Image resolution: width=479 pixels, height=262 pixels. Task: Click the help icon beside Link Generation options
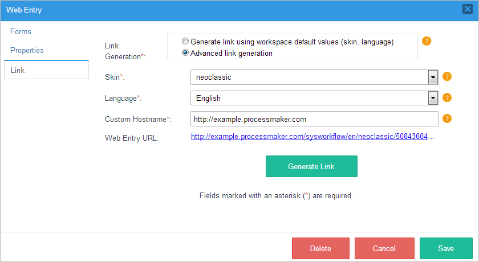tap(426, 41)
